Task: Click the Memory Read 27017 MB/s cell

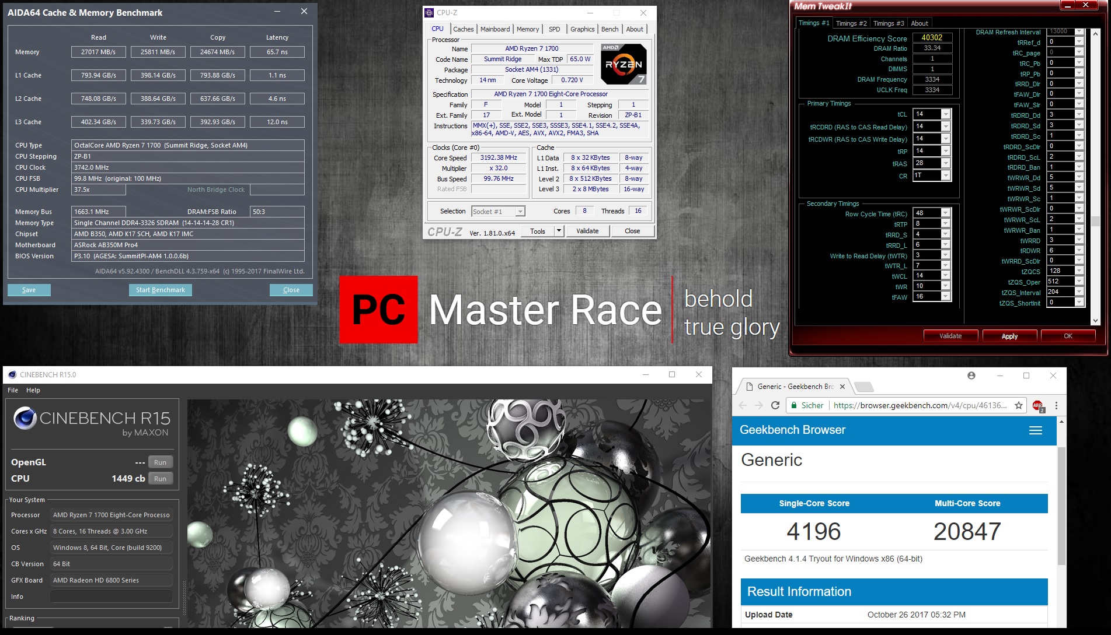Action: coord(98,52)
